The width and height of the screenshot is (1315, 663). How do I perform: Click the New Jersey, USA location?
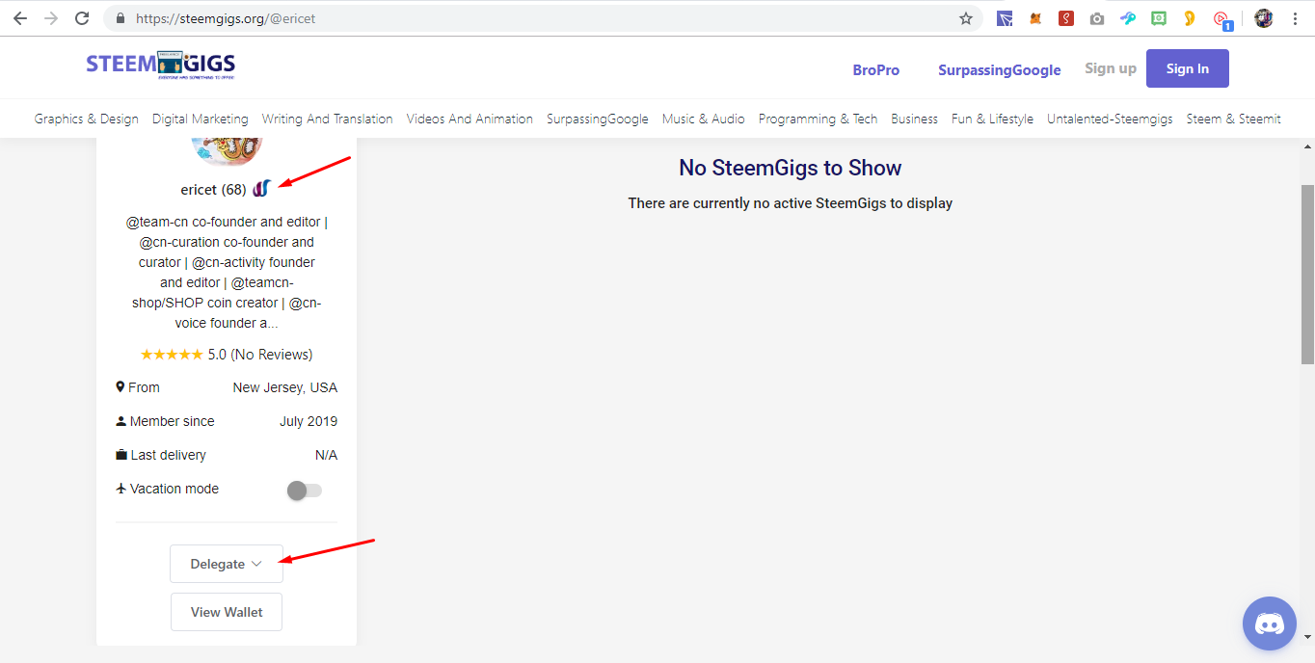click(x=285, y=387)
